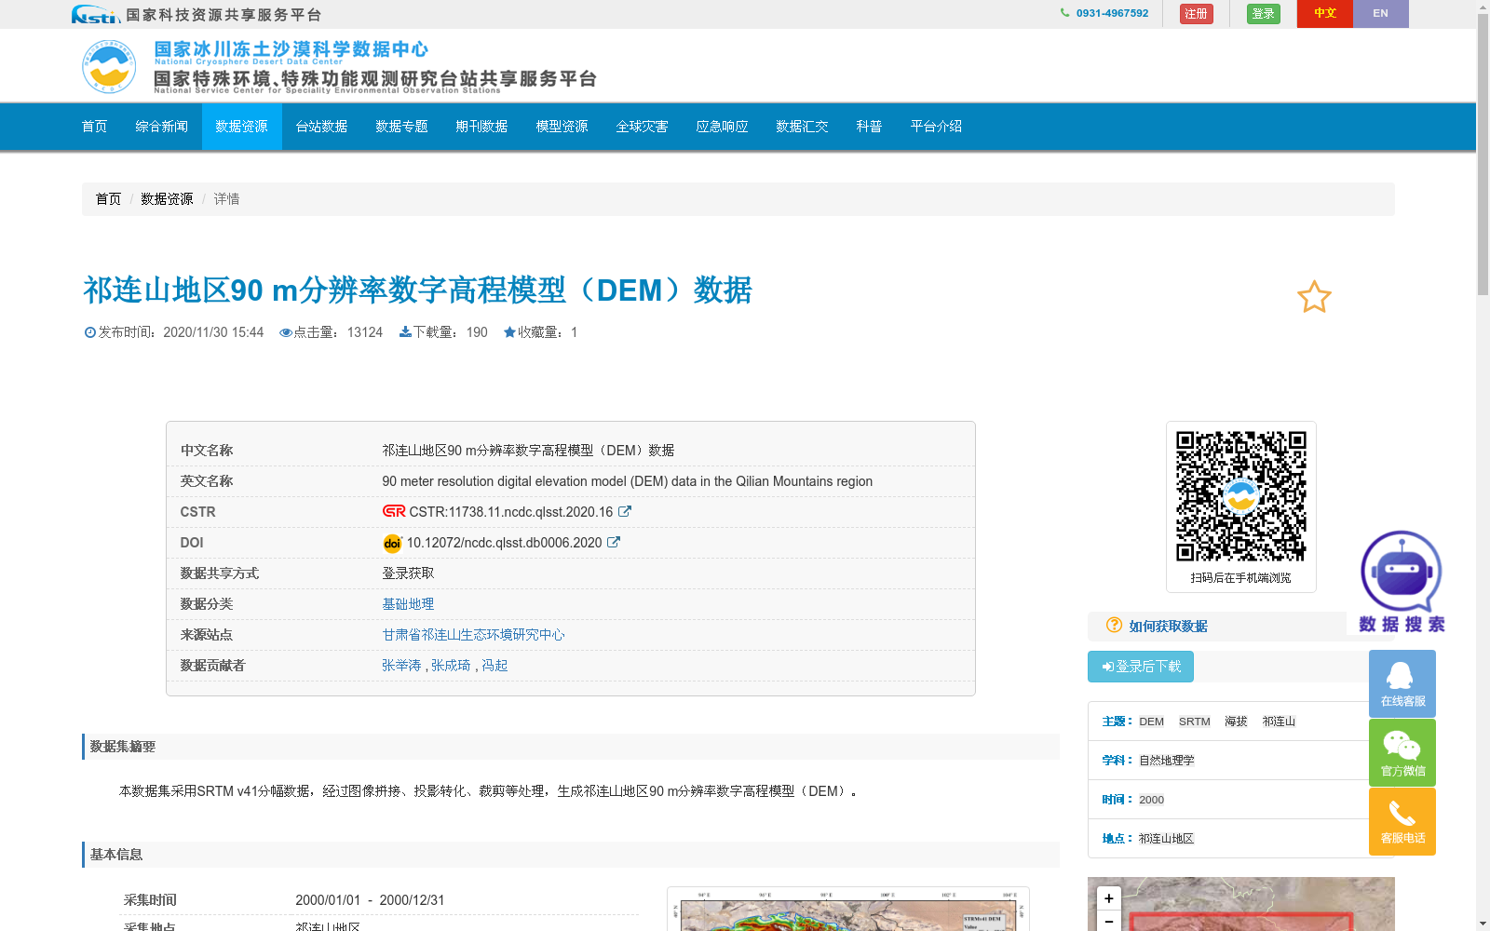Zoom in on the map
The width and height of the screenshot is (1490, 931).
(1108, 898)
